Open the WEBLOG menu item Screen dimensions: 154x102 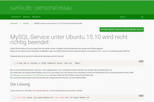coord(26,17)
